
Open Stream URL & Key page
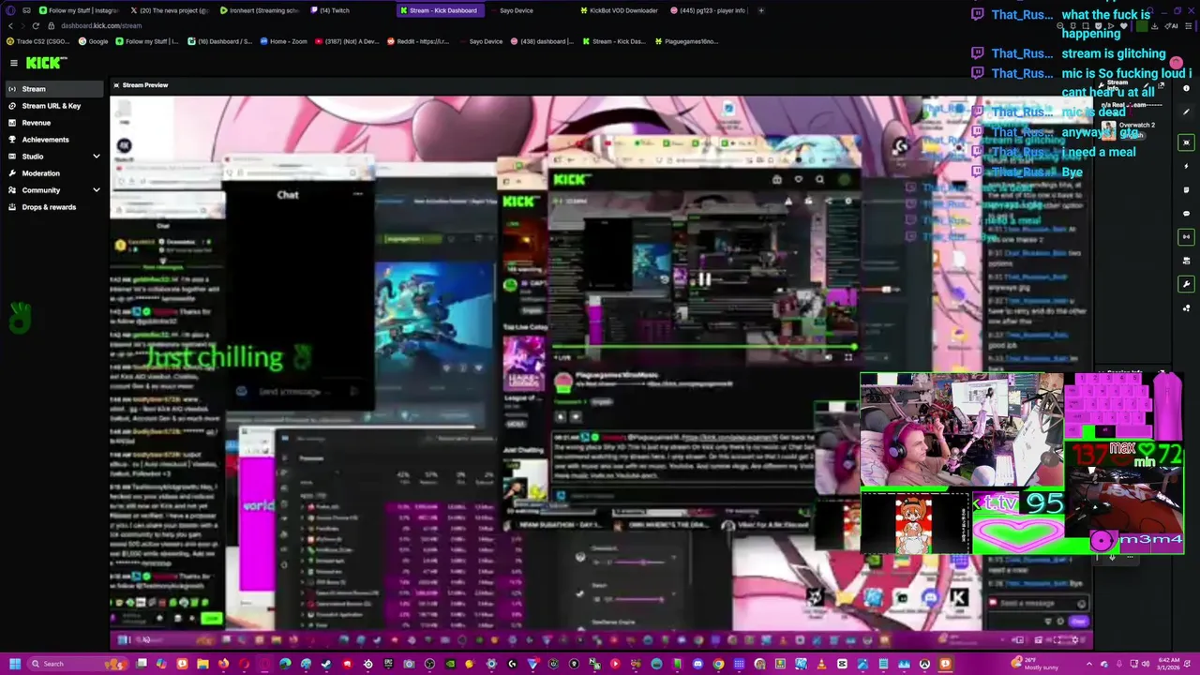(x=52, y=106)
